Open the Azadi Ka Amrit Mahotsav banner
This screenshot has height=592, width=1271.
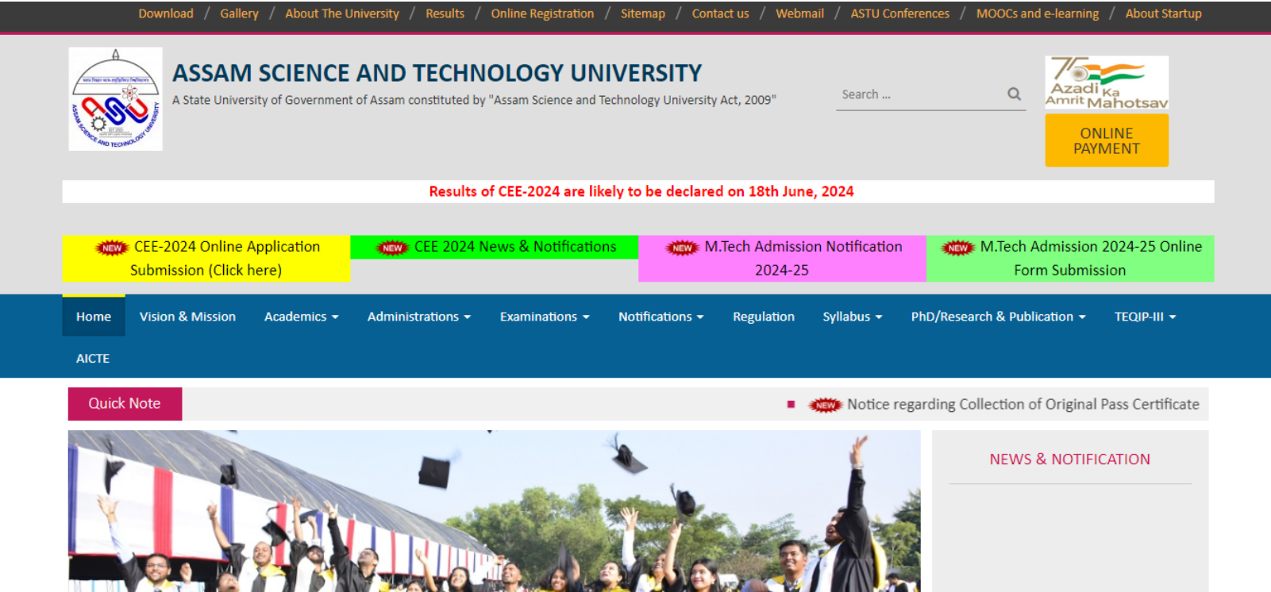click(x=1107, y=83)
